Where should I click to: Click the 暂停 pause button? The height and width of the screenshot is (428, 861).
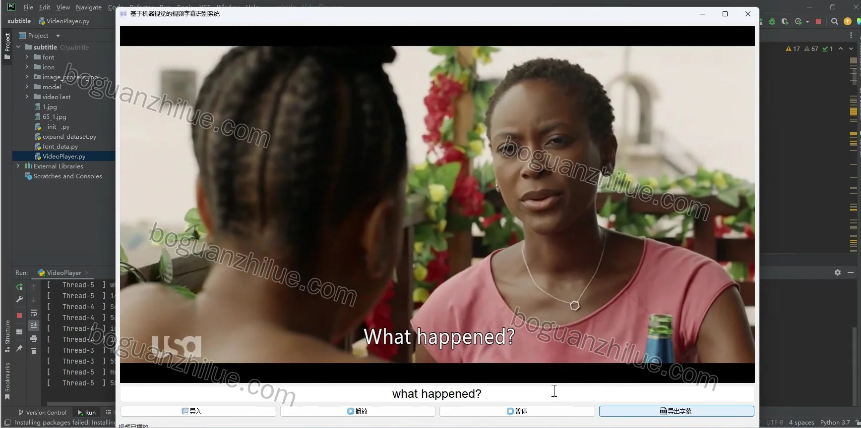[517, 411]
